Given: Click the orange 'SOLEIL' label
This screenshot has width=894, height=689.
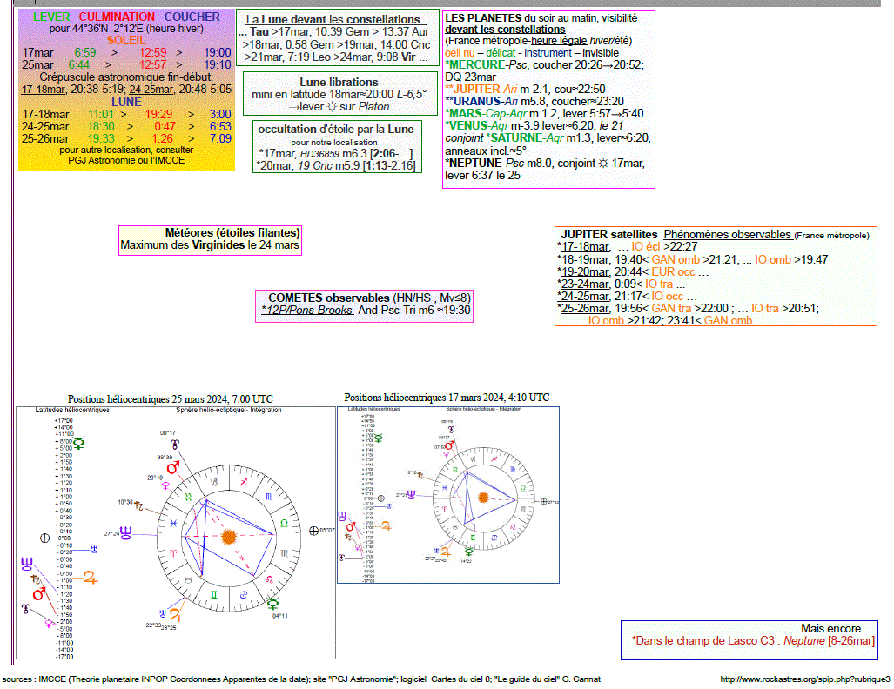Looking at the screenshot, I should [x=126, y=41].
